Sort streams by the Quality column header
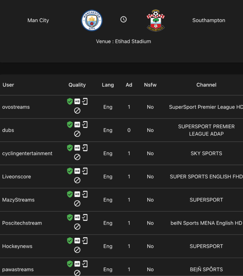 coord(77,85)
